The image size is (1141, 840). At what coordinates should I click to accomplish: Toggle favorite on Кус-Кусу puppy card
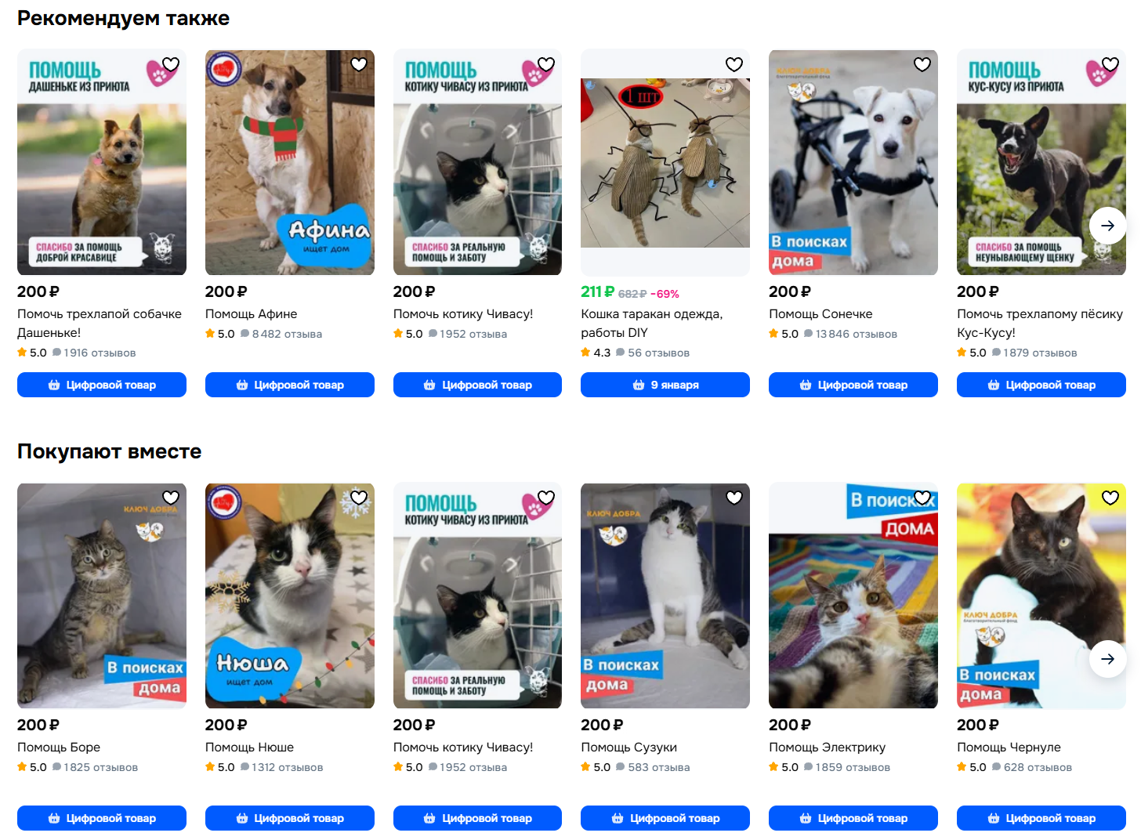(x=1110, y=64)
